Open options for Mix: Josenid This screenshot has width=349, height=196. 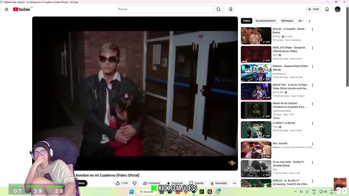tap(312, 144)
